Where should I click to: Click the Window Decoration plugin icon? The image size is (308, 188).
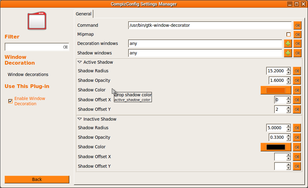37,21
